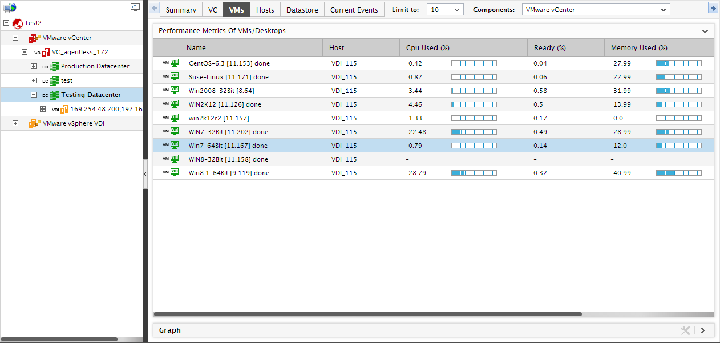The width and height of the screenshot is (720, 343).
Task: Click the Testing Datacenter icon
Action: [x=54, y=95]
